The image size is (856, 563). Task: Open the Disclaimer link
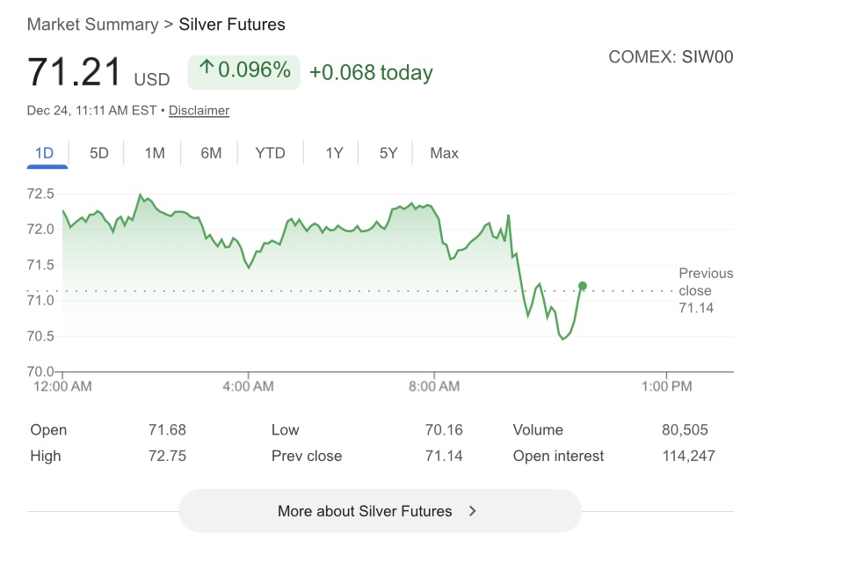coord(199,111)
